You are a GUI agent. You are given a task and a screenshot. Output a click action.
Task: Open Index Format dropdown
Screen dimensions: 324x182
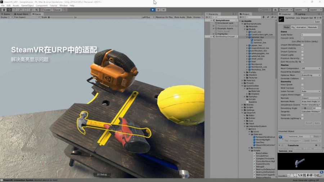[311, 91]
